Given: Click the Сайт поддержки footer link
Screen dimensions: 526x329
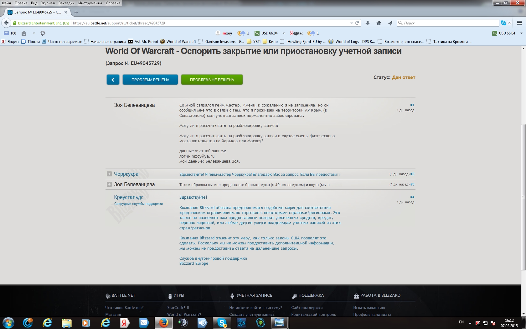Looking at the screenshot, I should (307, 308).
